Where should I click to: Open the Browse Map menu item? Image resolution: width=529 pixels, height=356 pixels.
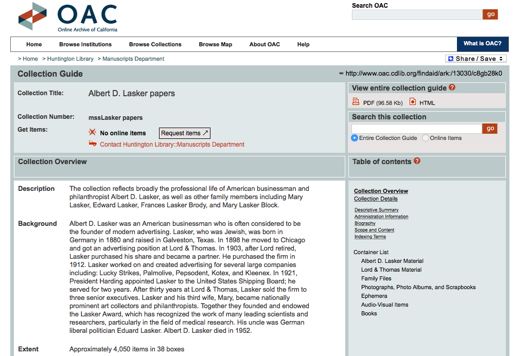[x=215, y=44]
